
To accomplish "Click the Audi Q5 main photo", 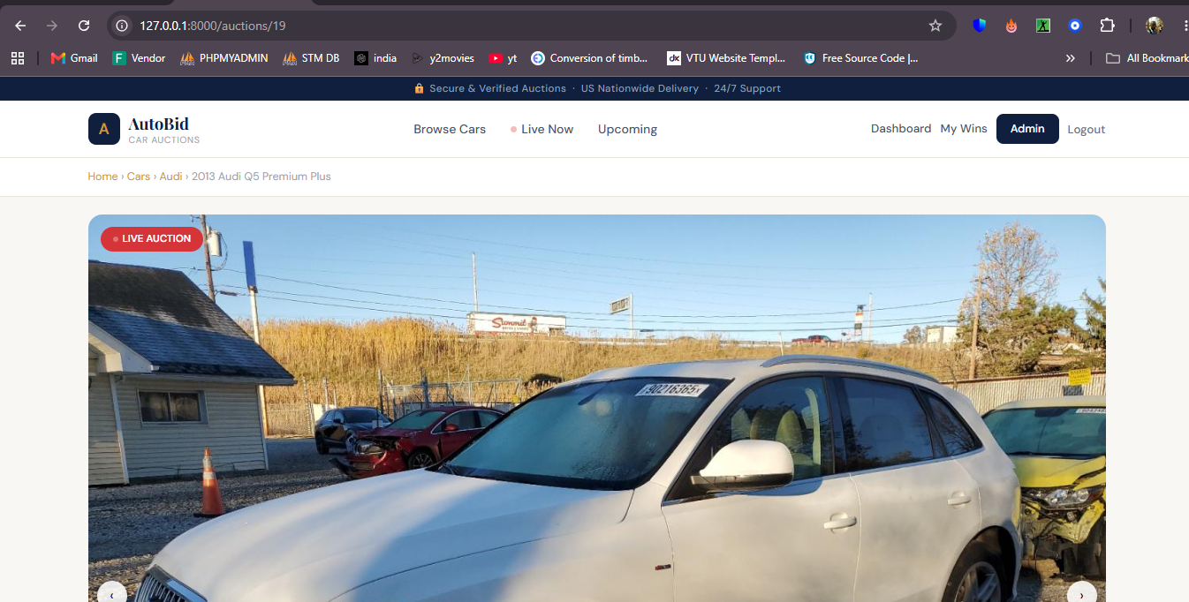I will tap(597, 409).
